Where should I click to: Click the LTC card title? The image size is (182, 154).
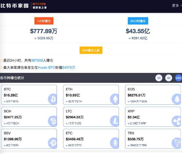[x=69, y=111]
